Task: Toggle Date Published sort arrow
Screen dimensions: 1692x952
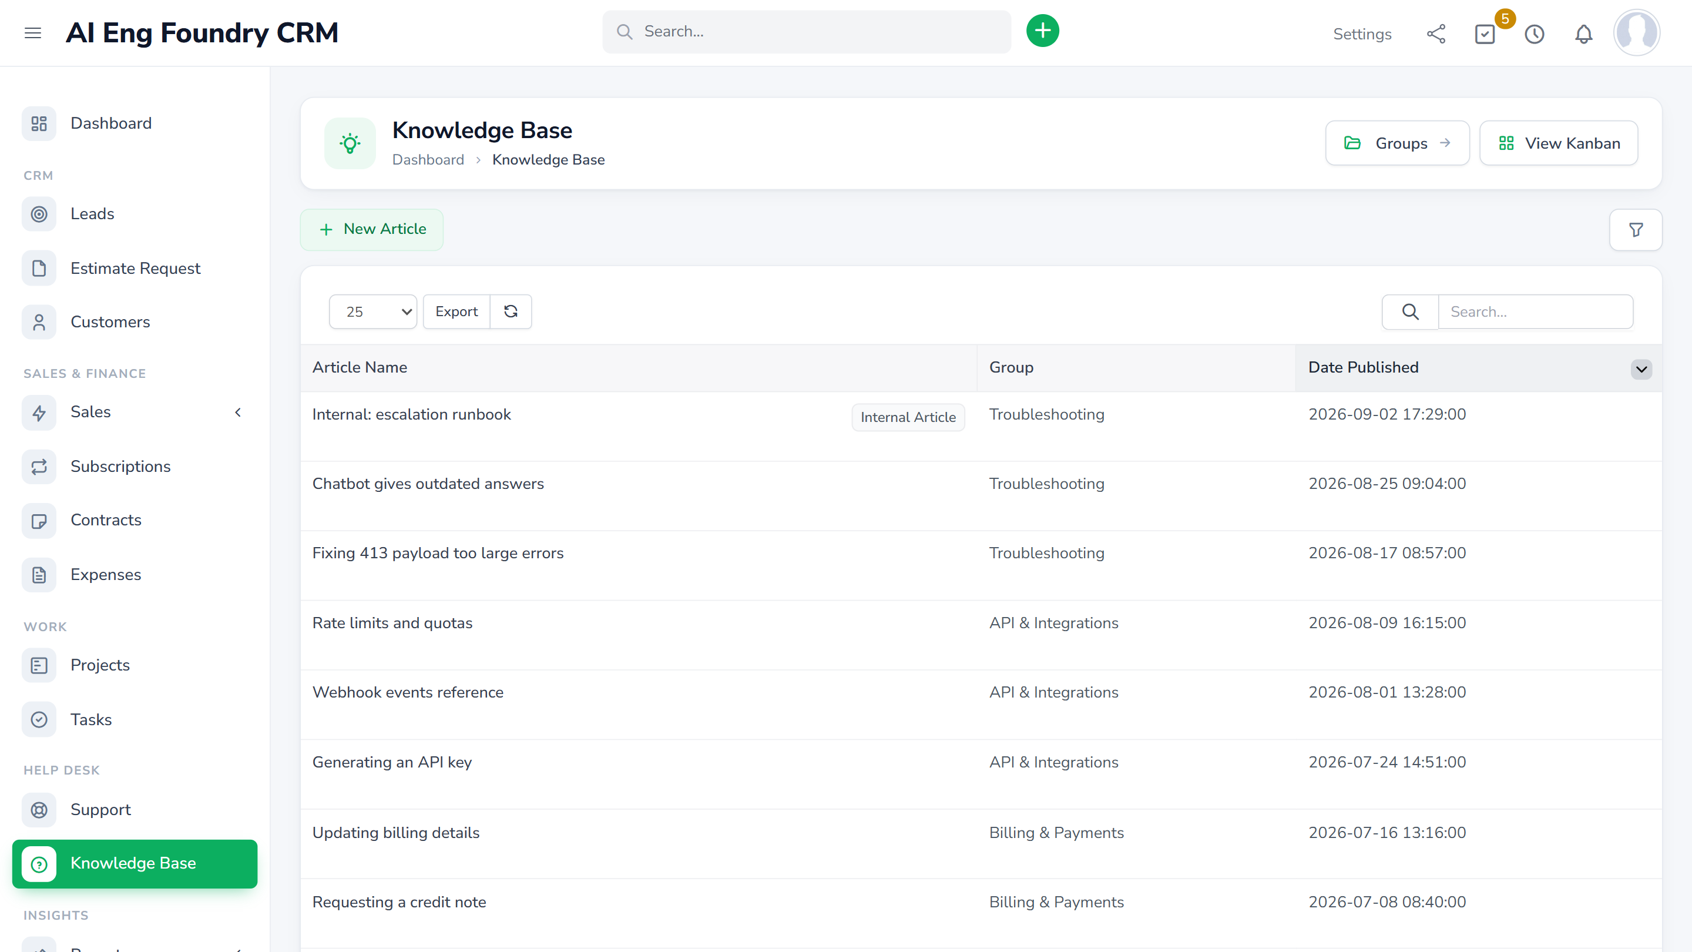Action: tap(1641, 369)
